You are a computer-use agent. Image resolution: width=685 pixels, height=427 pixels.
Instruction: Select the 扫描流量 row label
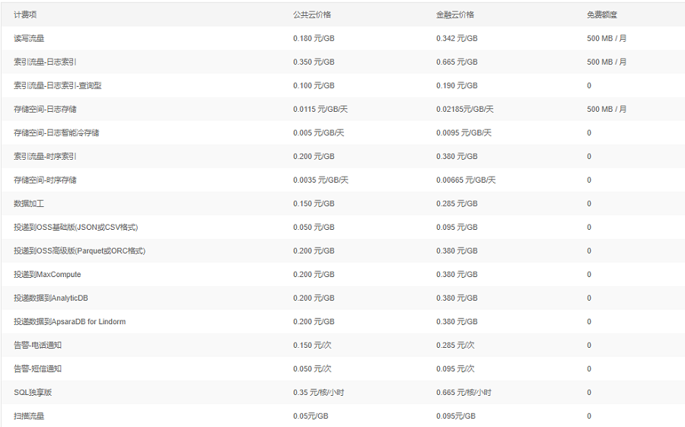point(29,416)
